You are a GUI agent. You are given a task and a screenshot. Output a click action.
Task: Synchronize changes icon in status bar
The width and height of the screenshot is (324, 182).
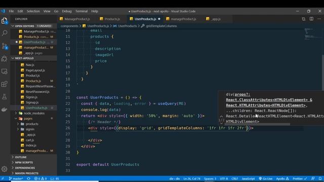pyautogui.click(x=28, y=178)
